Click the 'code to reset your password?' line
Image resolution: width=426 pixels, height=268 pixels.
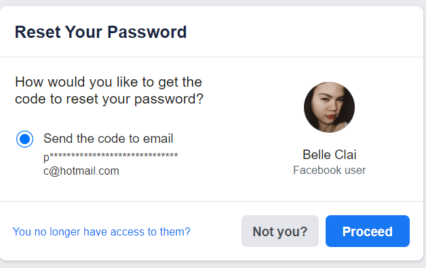click(x=109, y=99)
